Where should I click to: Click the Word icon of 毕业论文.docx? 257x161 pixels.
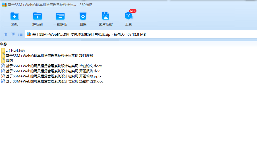pos(3,66)
